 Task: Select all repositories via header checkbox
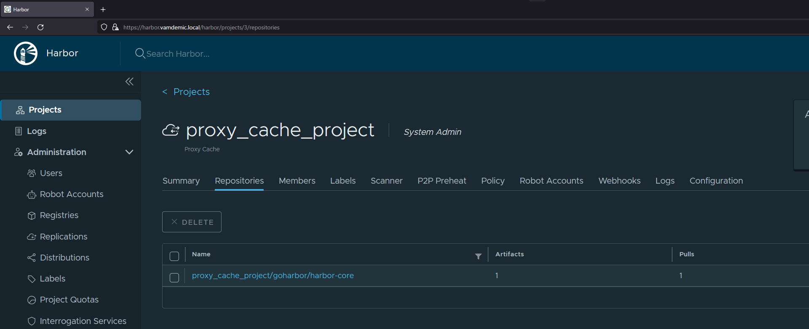pyautogui.click(x=174, y=256)
